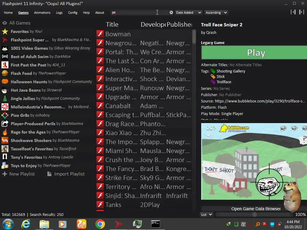
Task: Click the Tony's Favorites icon
Action: [x=5, y=157]
